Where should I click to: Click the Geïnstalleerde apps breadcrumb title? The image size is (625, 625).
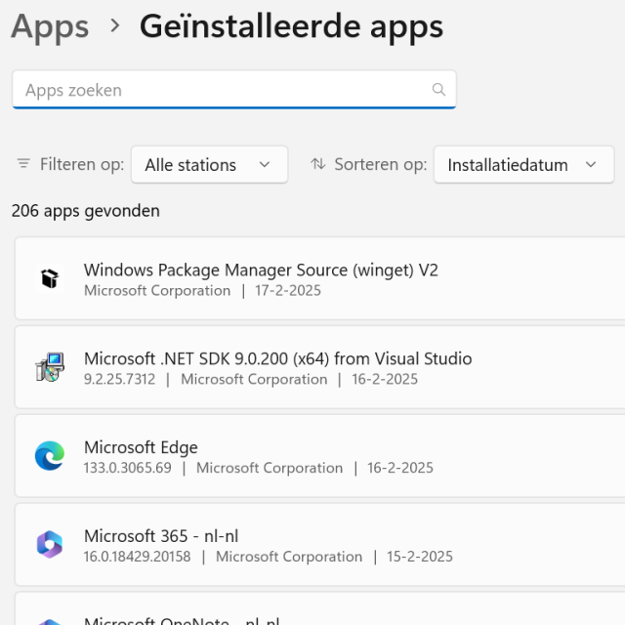[291, 26]
